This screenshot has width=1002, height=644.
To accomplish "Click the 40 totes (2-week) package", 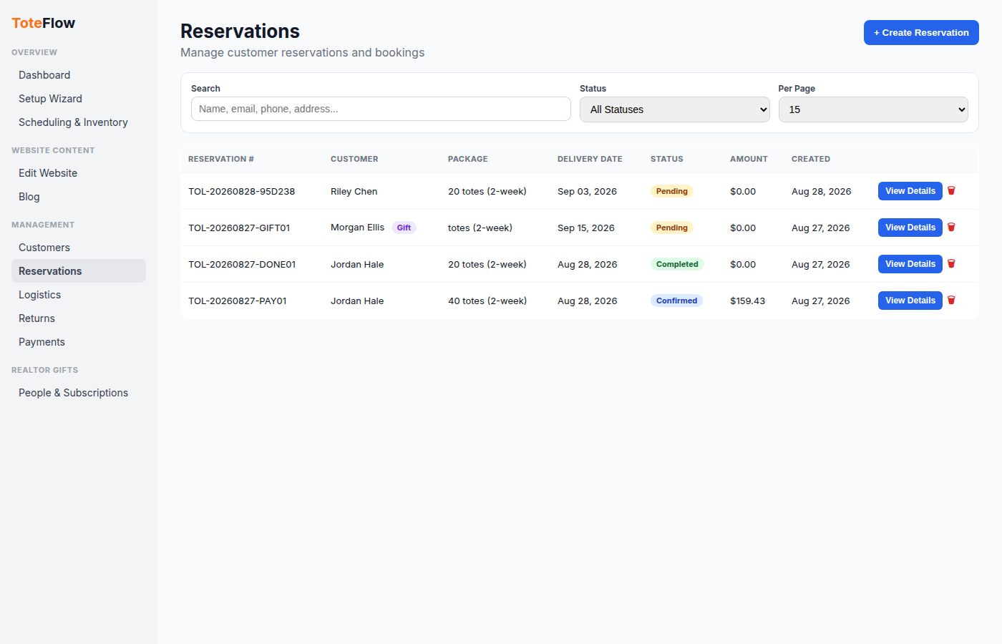I will (x=487, y=301).
